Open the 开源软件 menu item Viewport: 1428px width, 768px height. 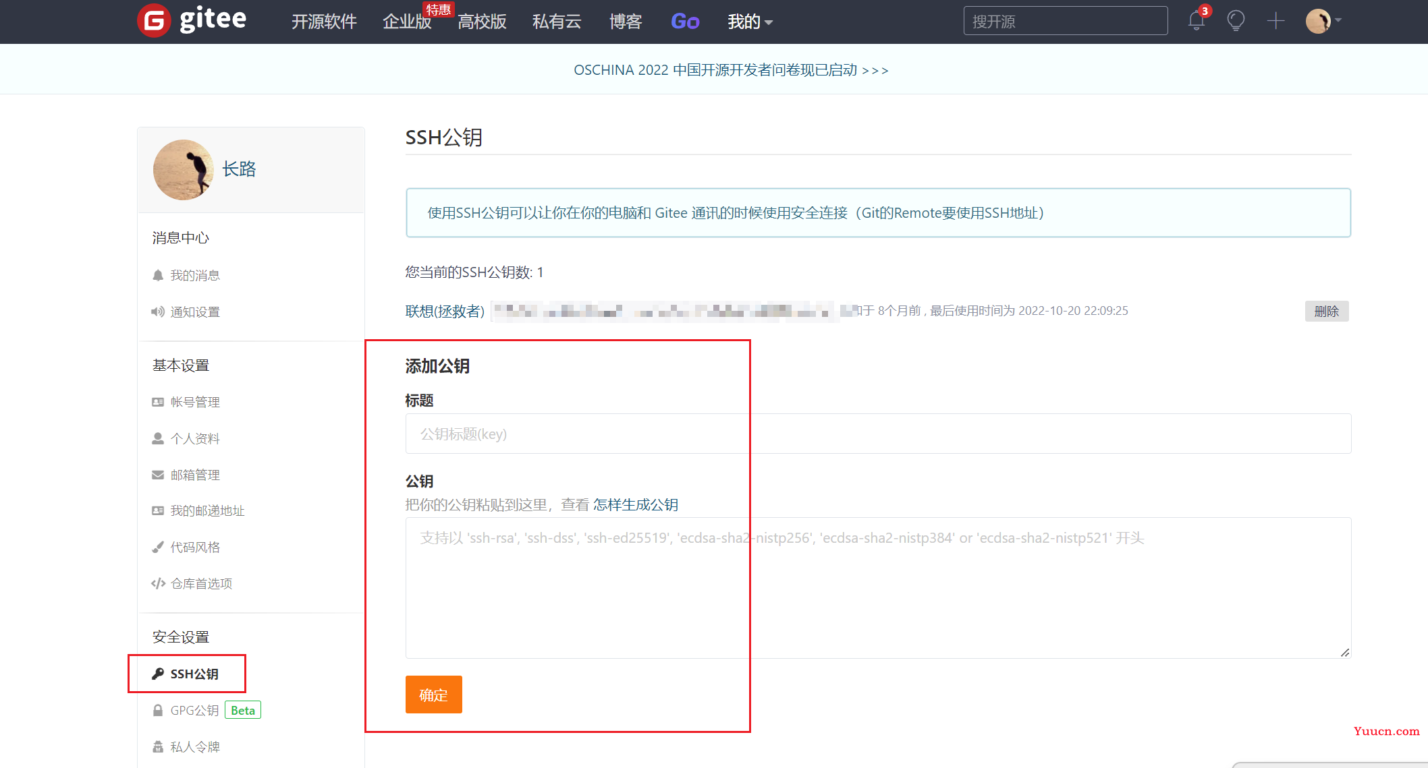(324, 22)
